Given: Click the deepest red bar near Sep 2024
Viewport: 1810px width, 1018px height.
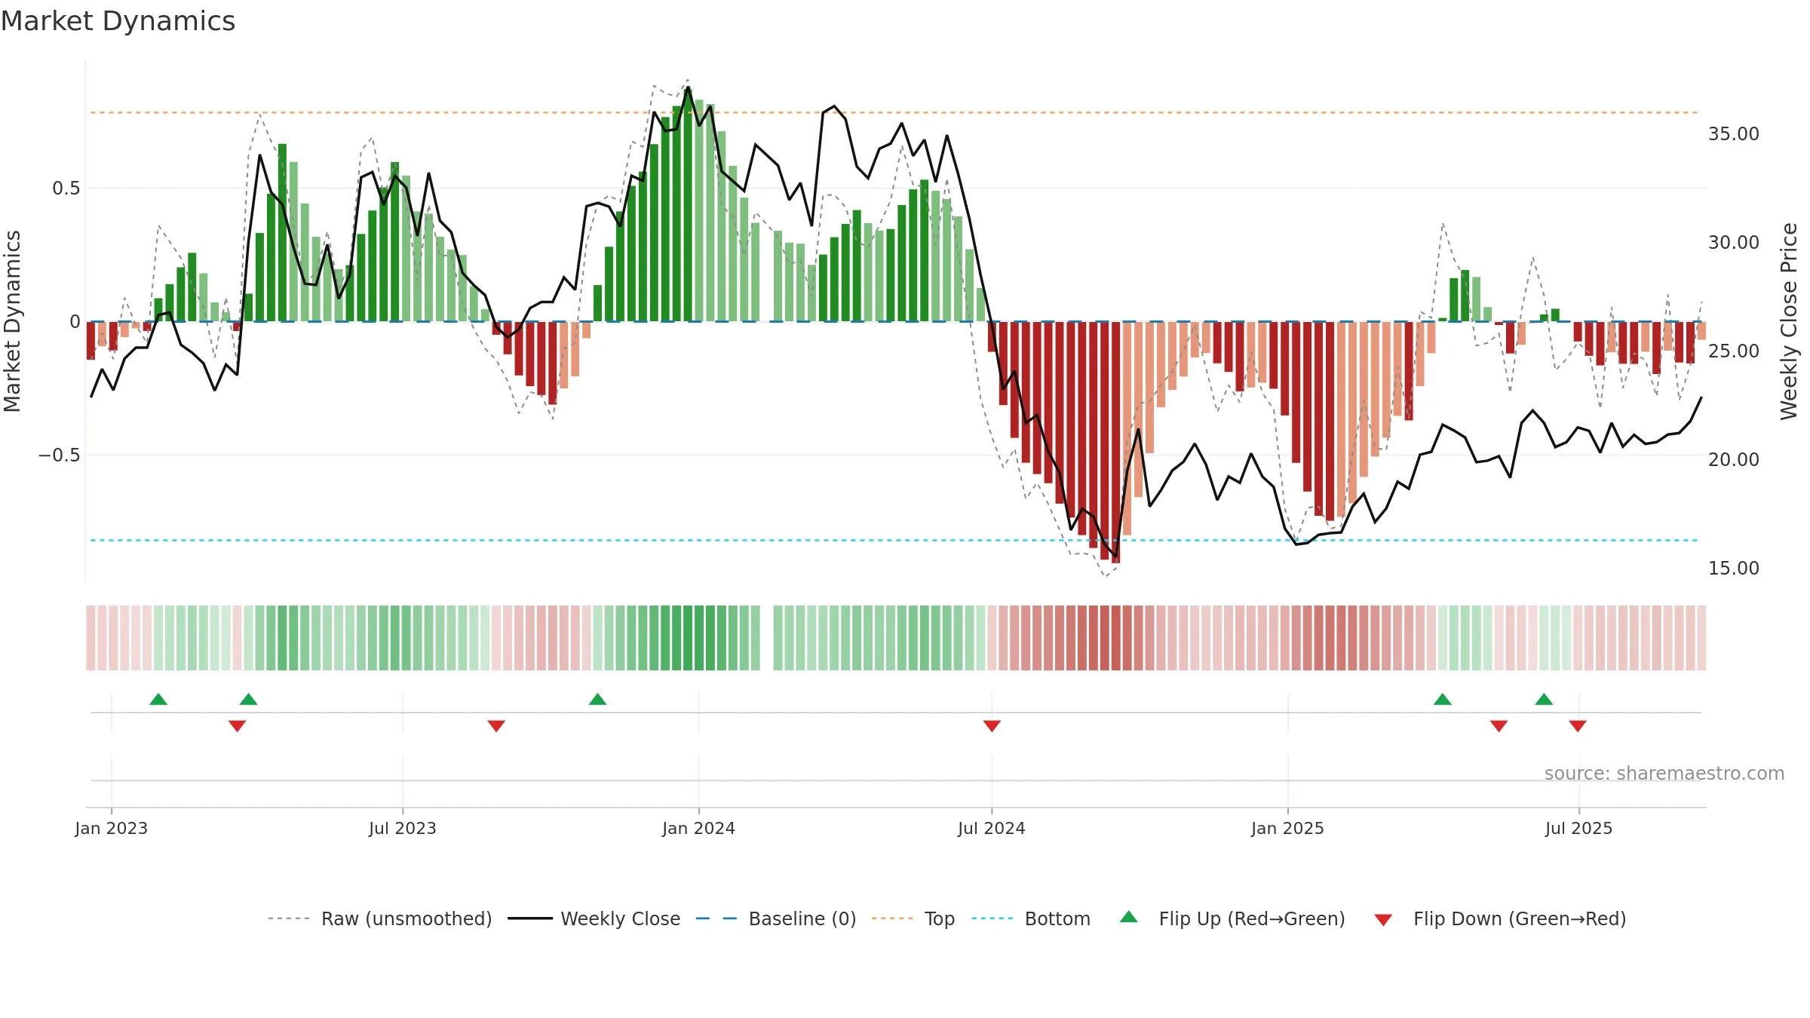Looking at the screenshot, I should pyautogui.click(x=1115, y=443).
